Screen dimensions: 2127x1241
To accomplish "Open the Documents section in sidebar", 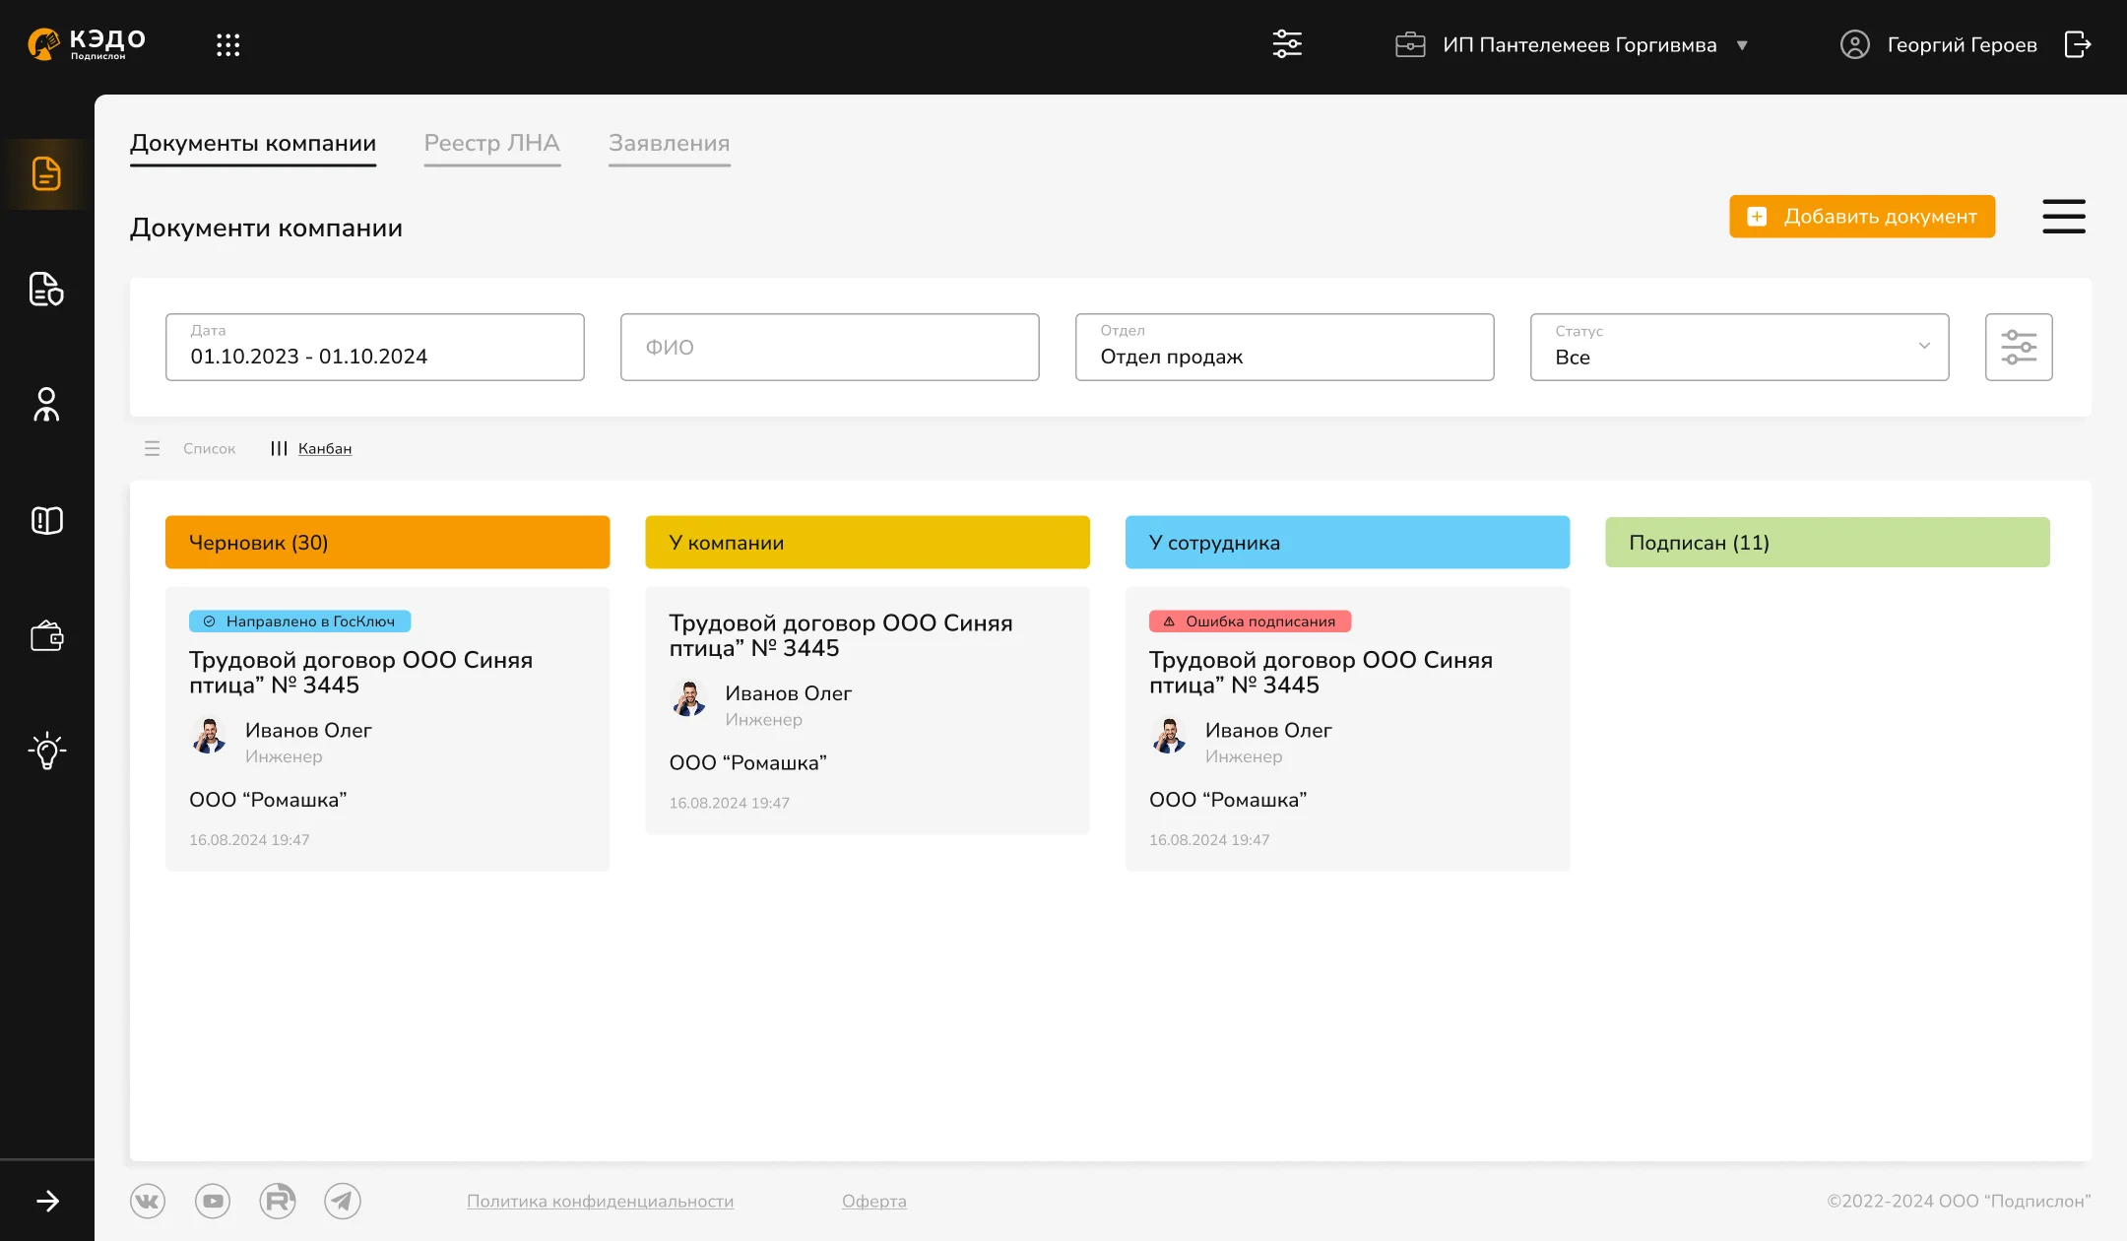I will click(46, 174).
